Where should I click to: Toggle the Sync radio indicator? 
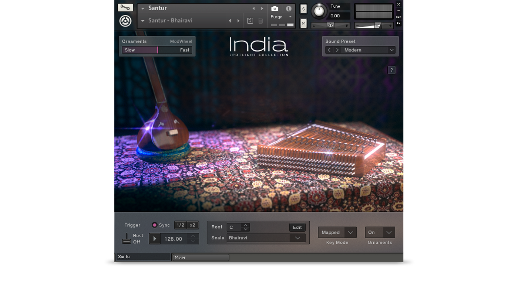pyautogui.click(x=155, y=225)
